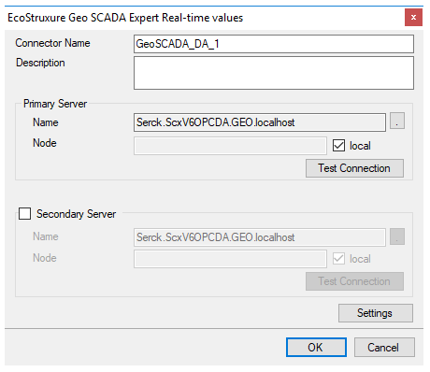Click the Connector Name label
Viewport: 430px width, 372px height.
coord(52,43)
